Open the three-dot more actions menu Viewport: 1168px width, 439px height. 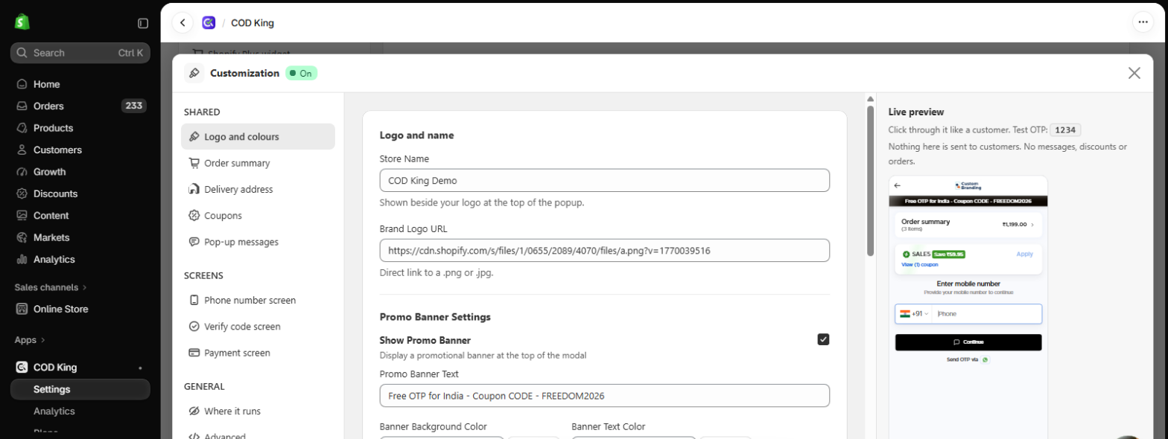(x=1143, y=22)
